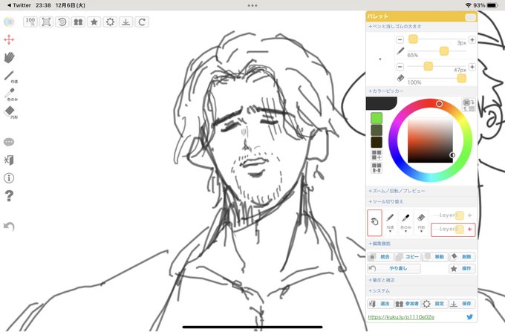Open the eraser tool dropdown arrow in palette
505x332 pixels.
tap(421, 231)
